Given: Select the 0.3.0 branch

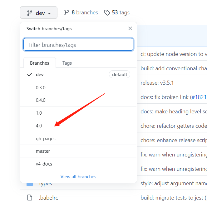Looking at the screenshot, I should point(41,88).
